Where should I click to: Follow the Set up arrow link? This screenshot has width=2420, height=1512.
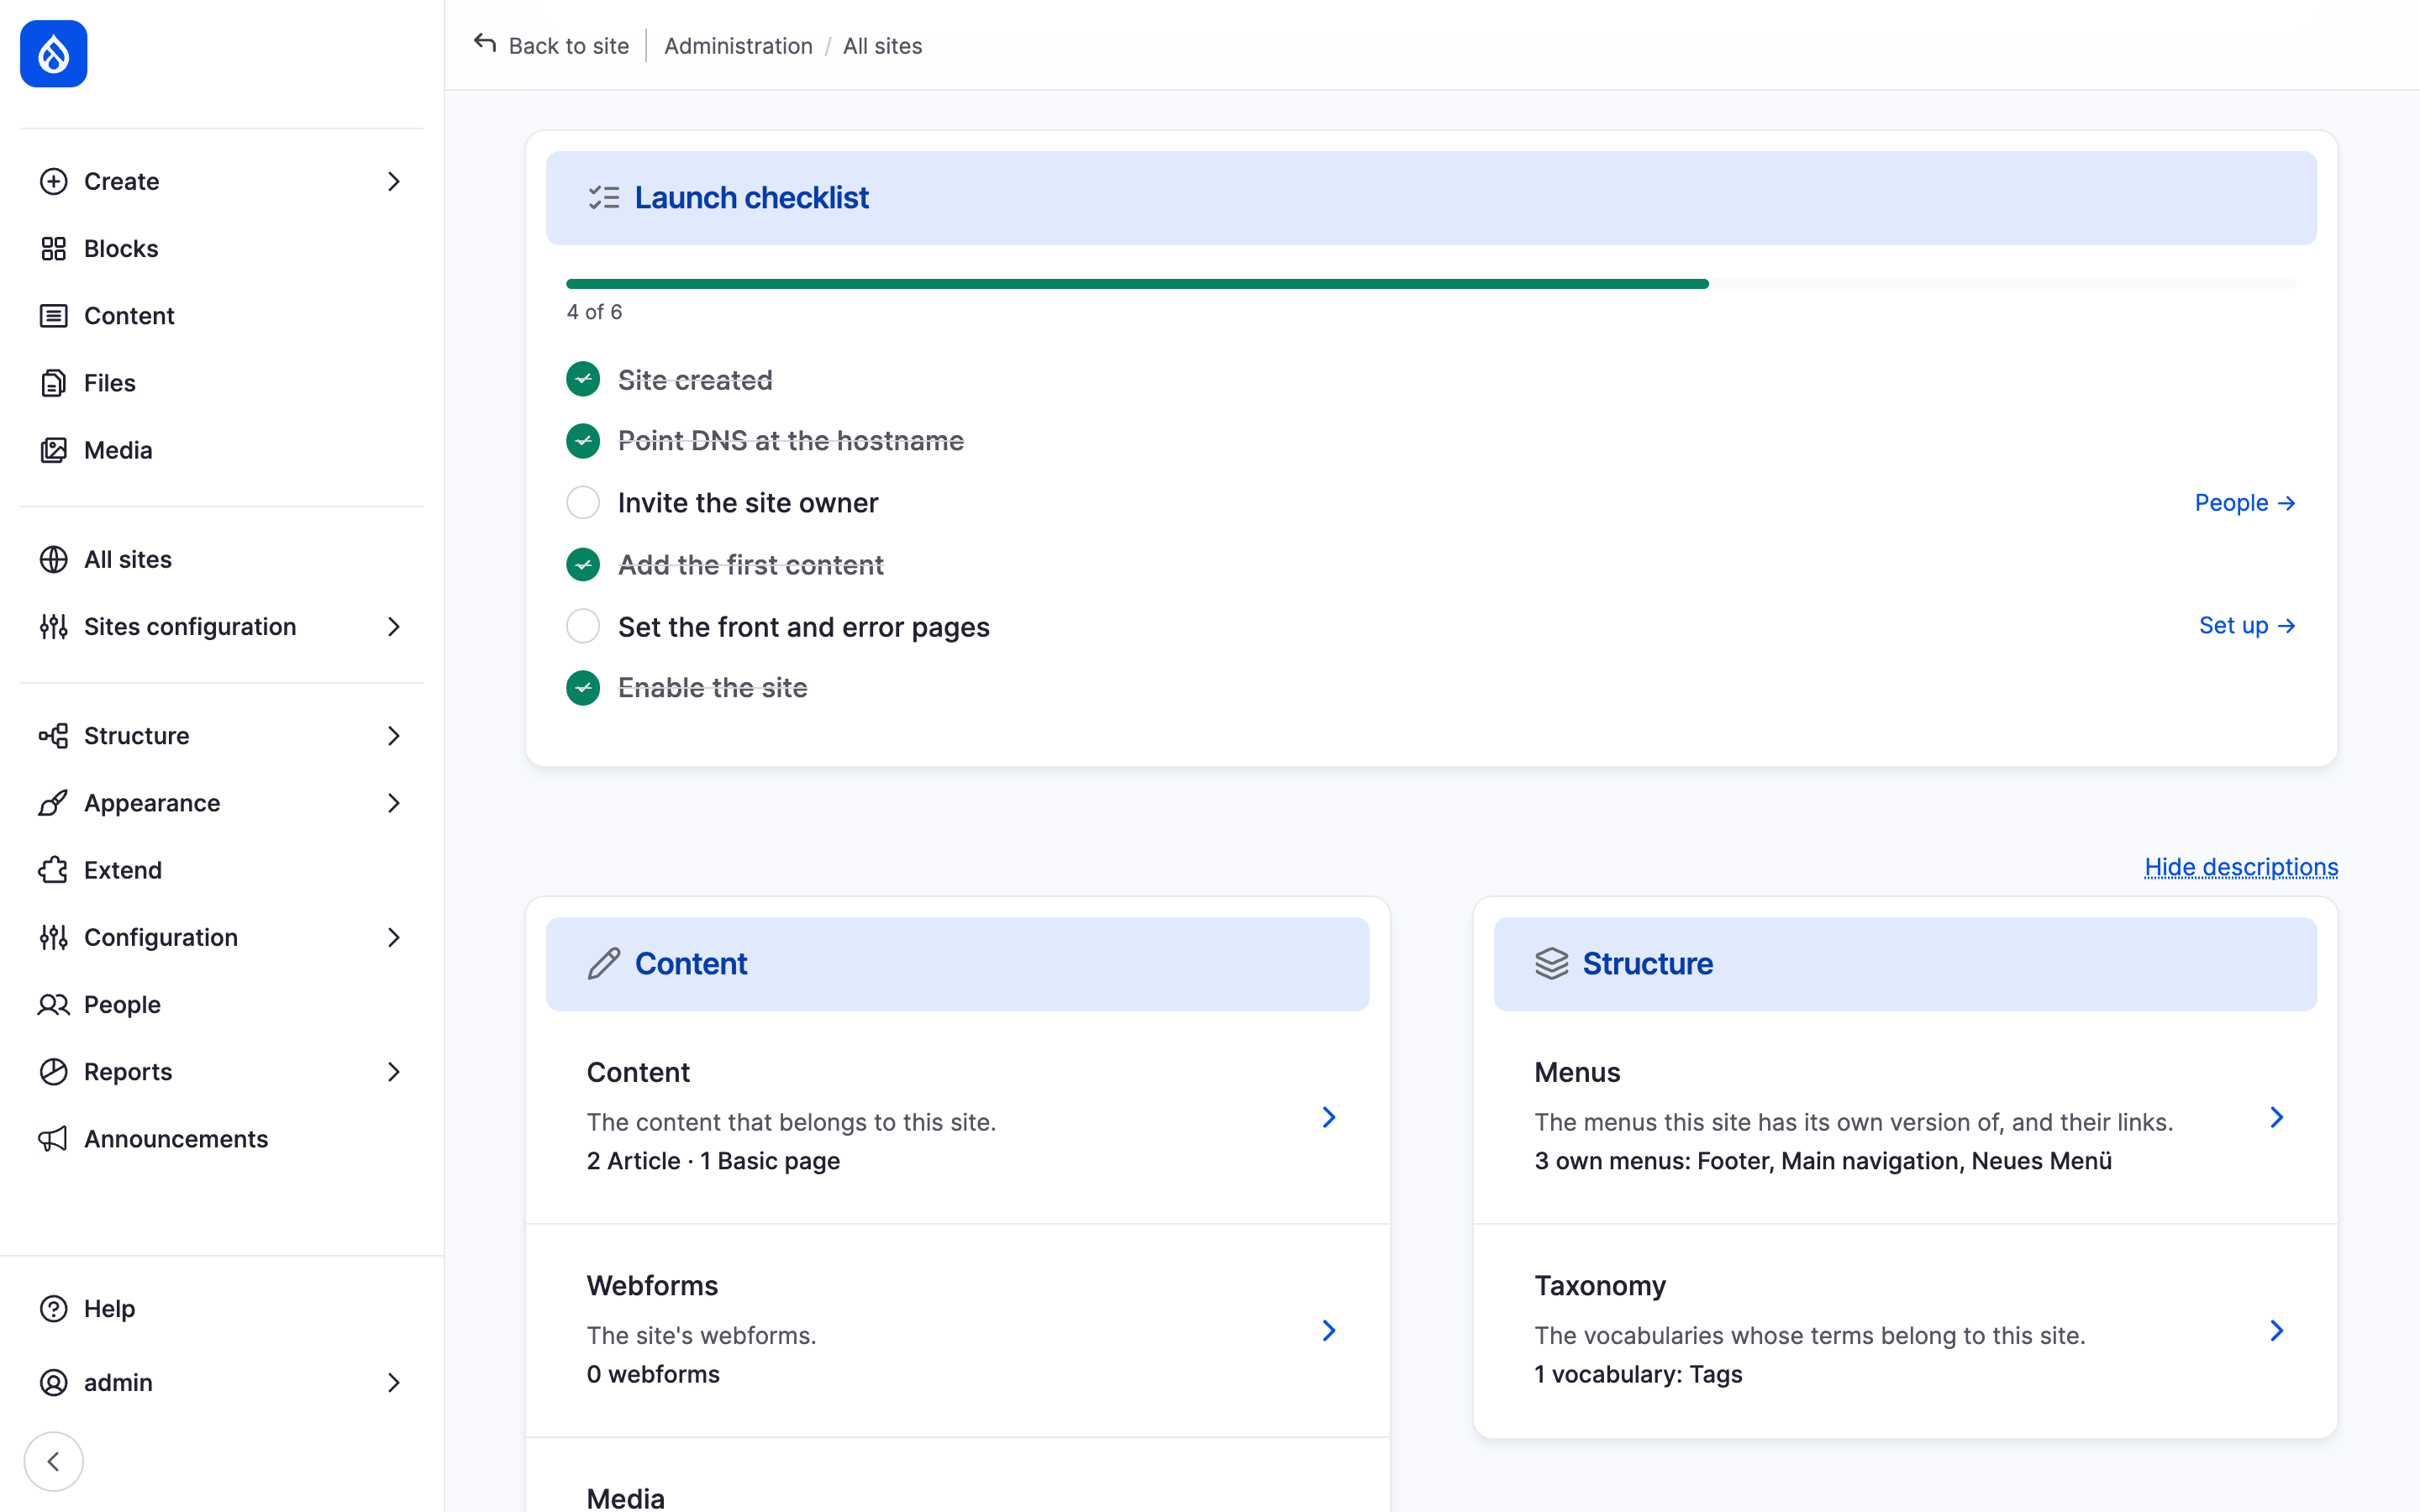click(2247, 625)
